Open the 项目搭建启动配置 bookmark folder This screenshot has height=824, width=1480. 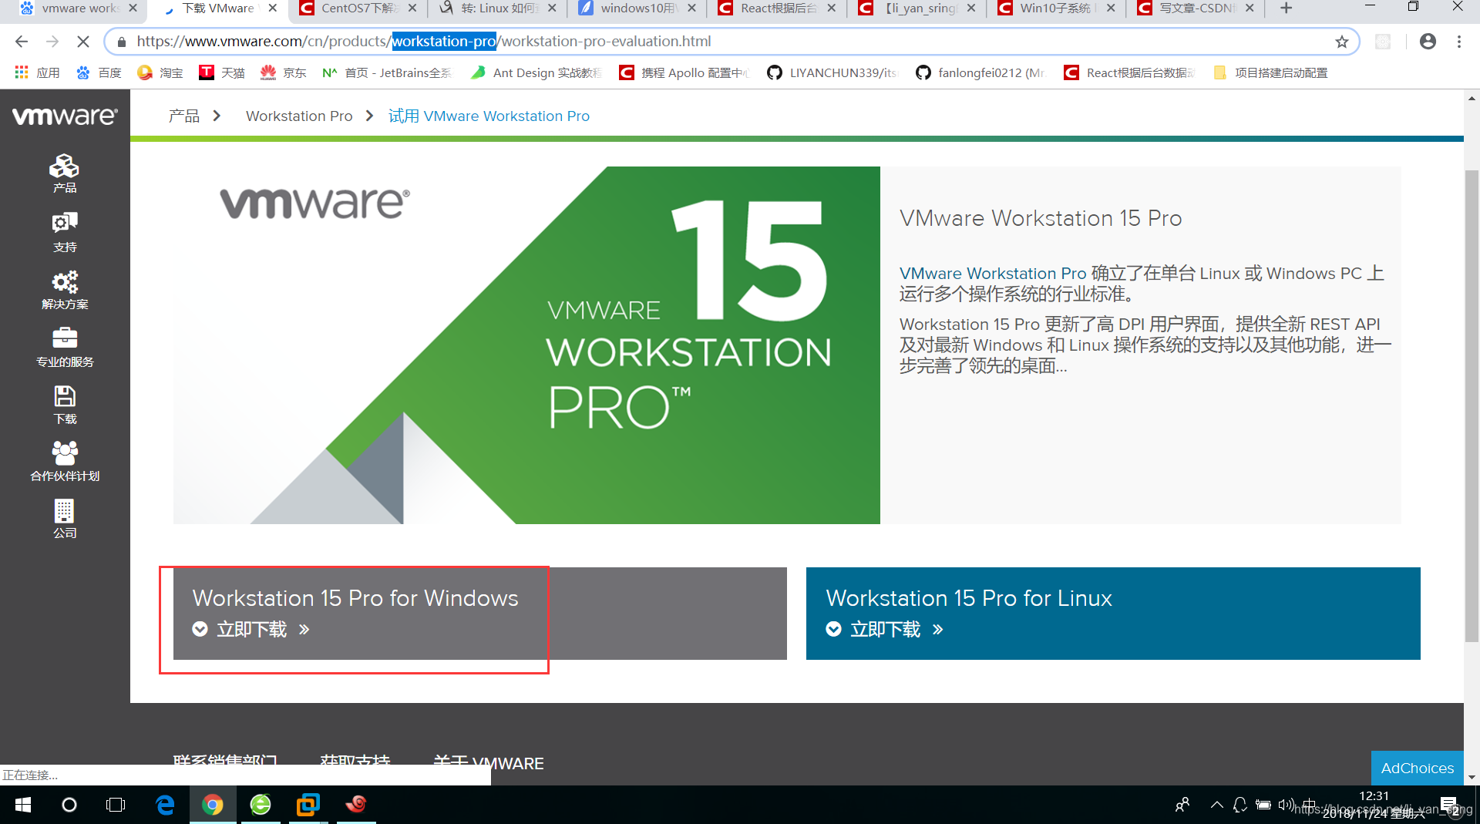(x=1270, y=72)
